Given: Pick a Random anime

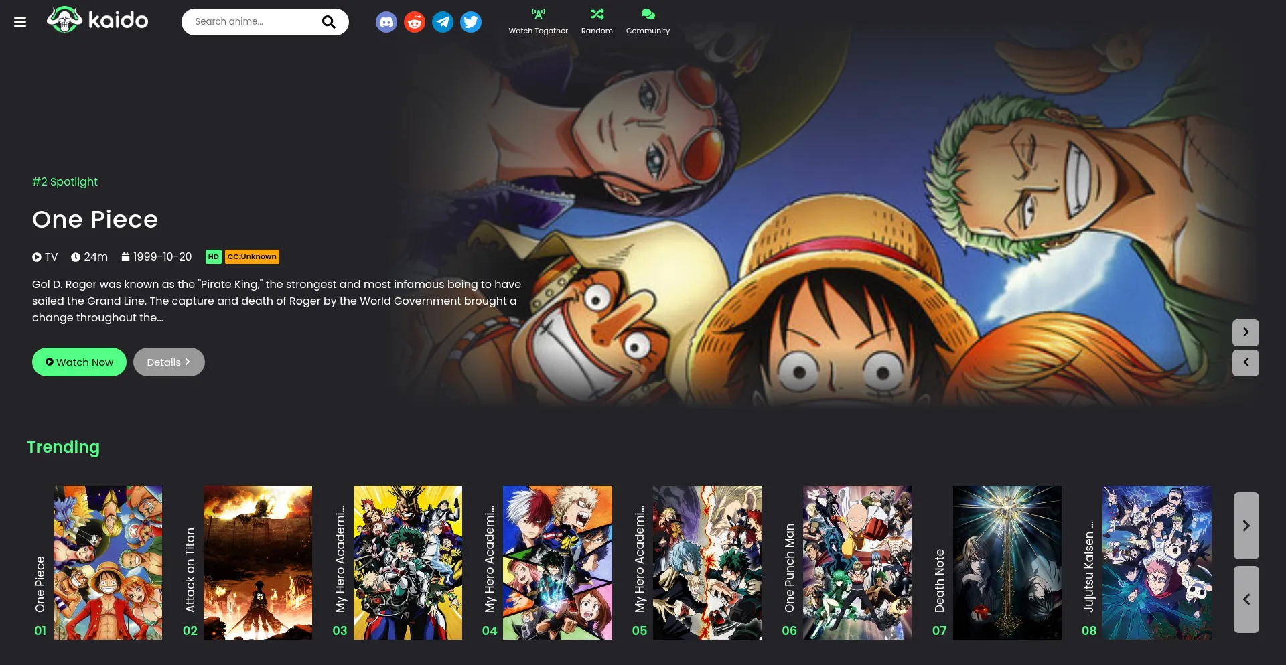Looking at the screenshot, I should click(597, 22).
